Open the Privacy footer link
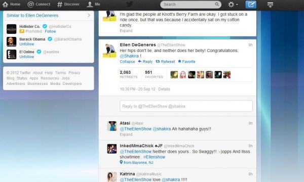The width and height of the screenshot is (304, 182). pyautogui.click(x=74, y=73)
